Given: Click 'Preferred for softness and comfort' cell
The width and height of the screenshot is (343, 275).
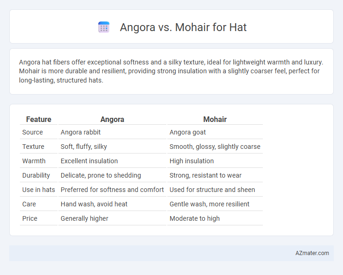Looking at the screenshot, I should click(x=112, y=190).
